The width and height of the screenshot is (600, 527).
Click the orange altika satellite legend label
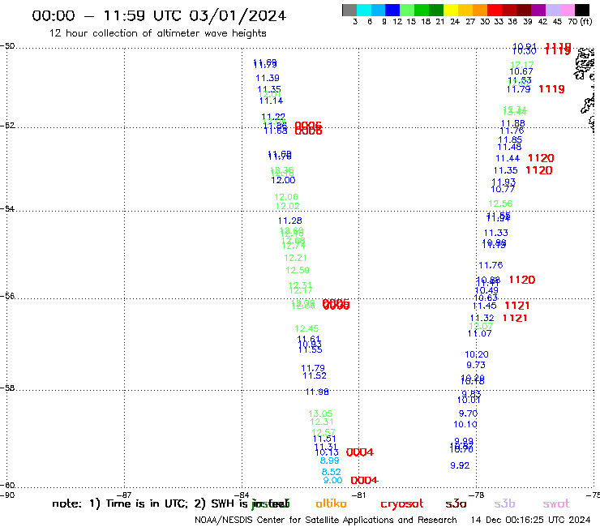point(331,503)
